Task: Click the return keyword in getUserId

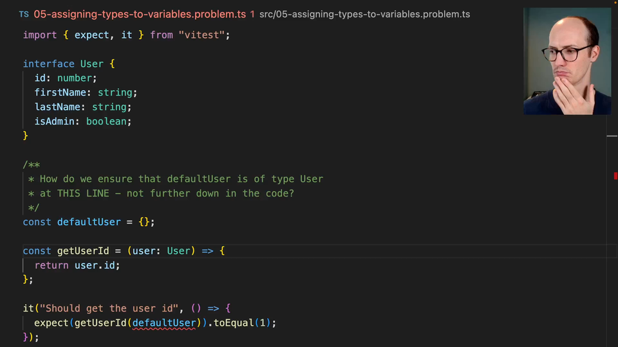Action: (51, 265)
